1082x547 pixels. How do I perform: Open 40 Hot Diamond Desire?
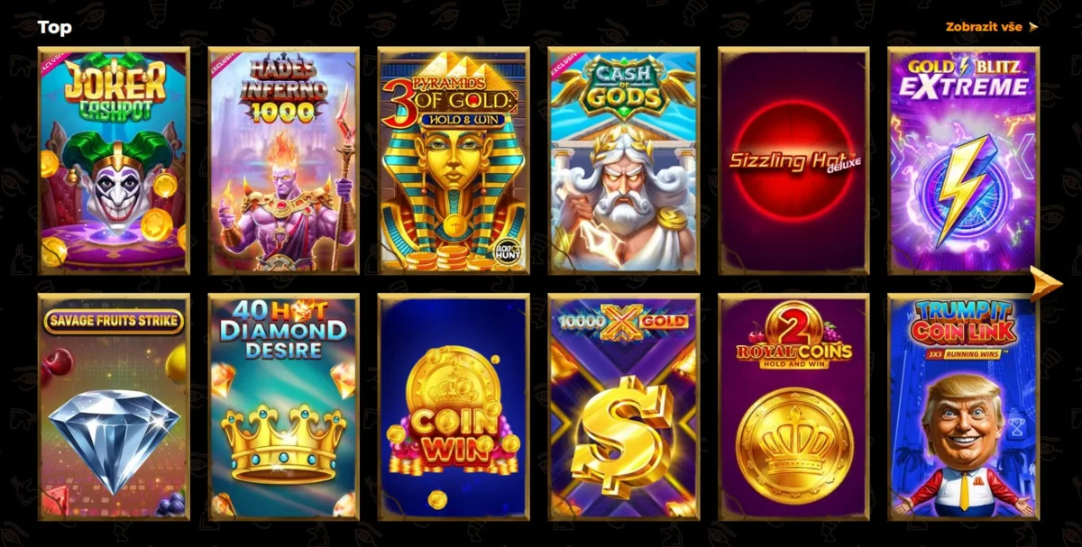[283, 406]
